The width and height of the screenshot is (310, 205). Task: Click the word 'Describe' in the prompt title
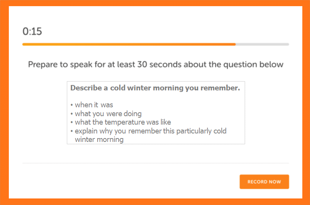(x=86, y=88)
